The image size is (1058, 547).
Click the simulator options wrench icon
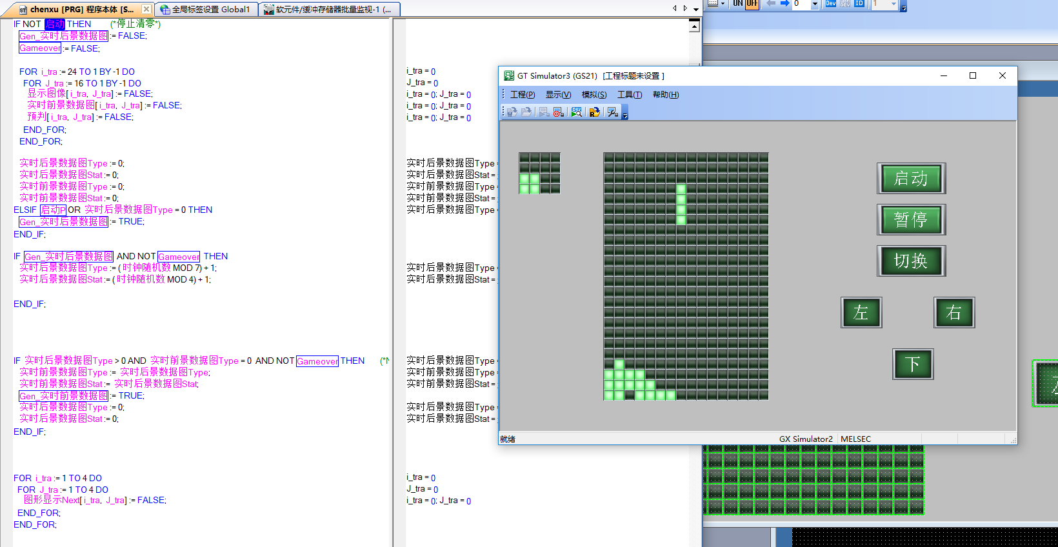(x=612, y=112)
